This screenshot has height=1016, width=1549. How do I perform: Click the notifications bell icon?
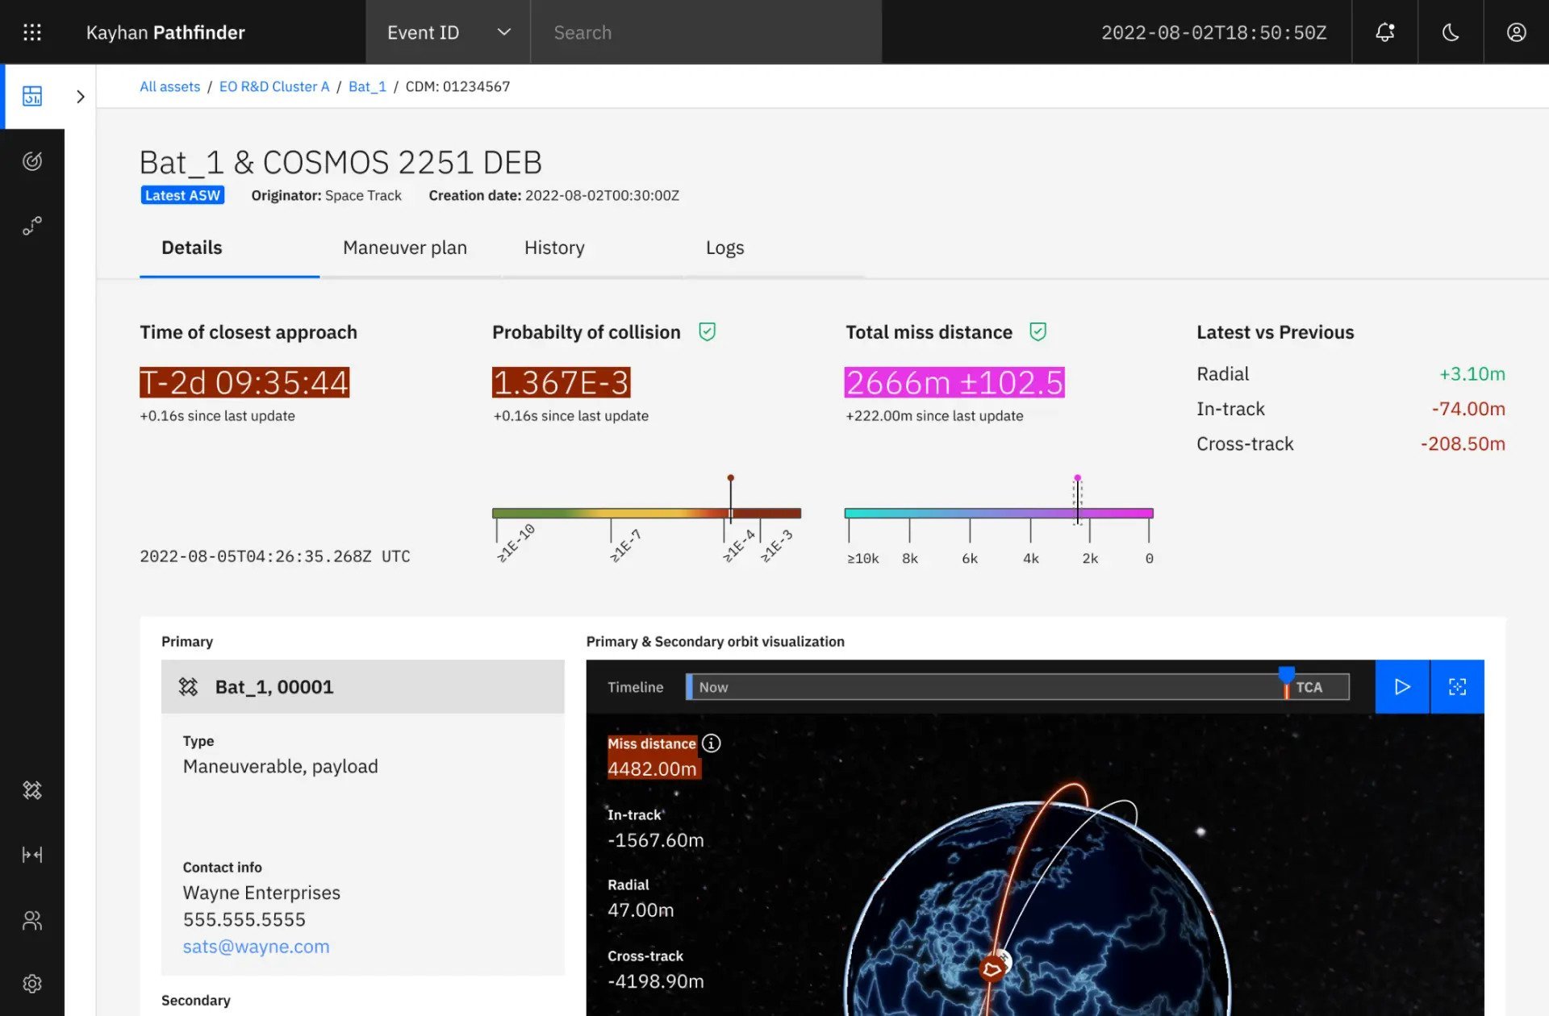(1384, 32)
